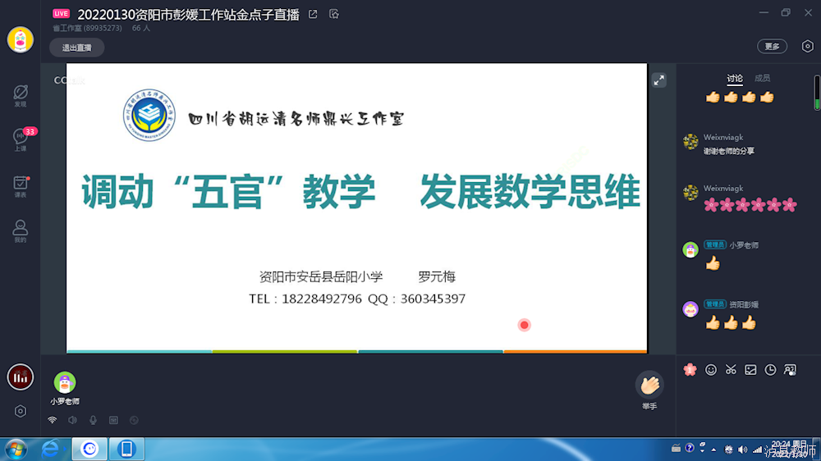Open the 我的 (Mine) sidebar icon
Viewport: 821px width, 461px height.
pos(21,230)
